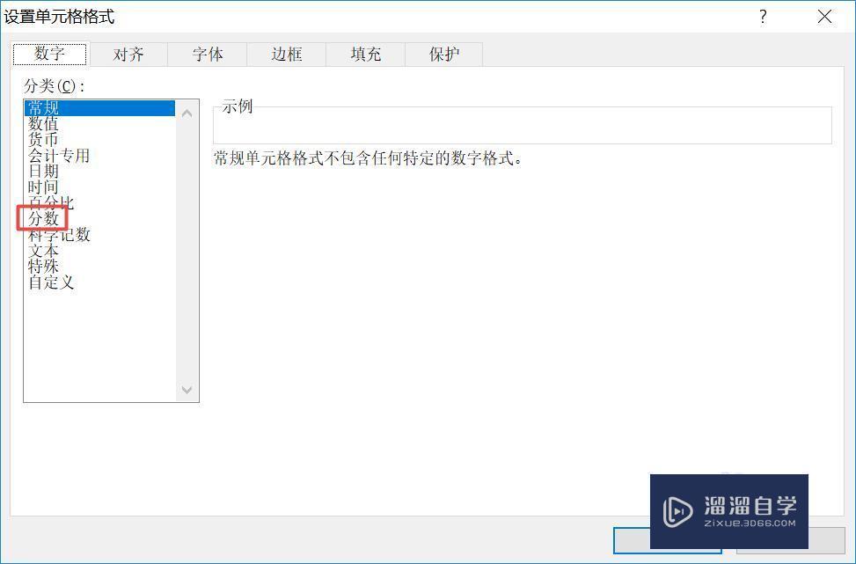Select 文本 category

pos(100,251)
